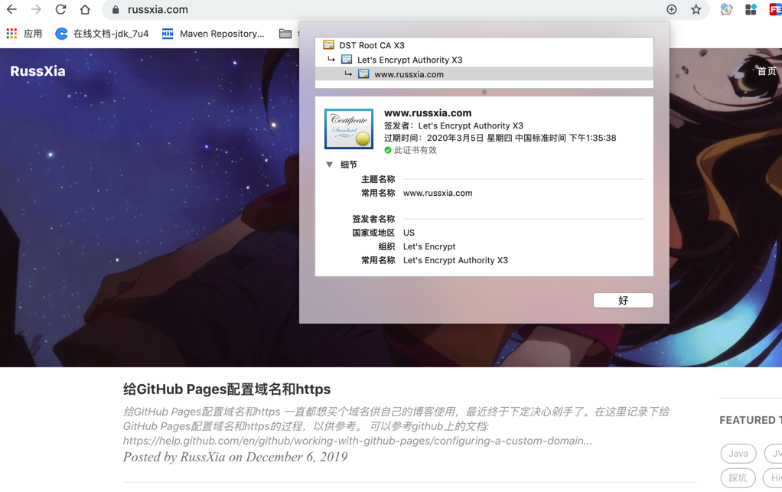Viewport: 782px width, 492px height.
Task: Click the browser forward arrow
Action: (x=36, y=9)
